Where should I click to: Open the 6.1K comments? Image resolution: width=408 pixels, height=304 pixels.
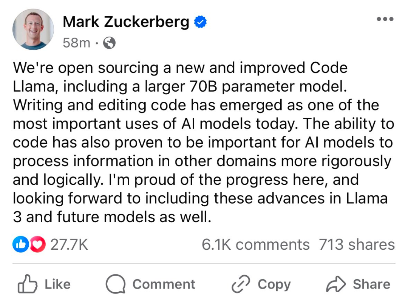255,244
